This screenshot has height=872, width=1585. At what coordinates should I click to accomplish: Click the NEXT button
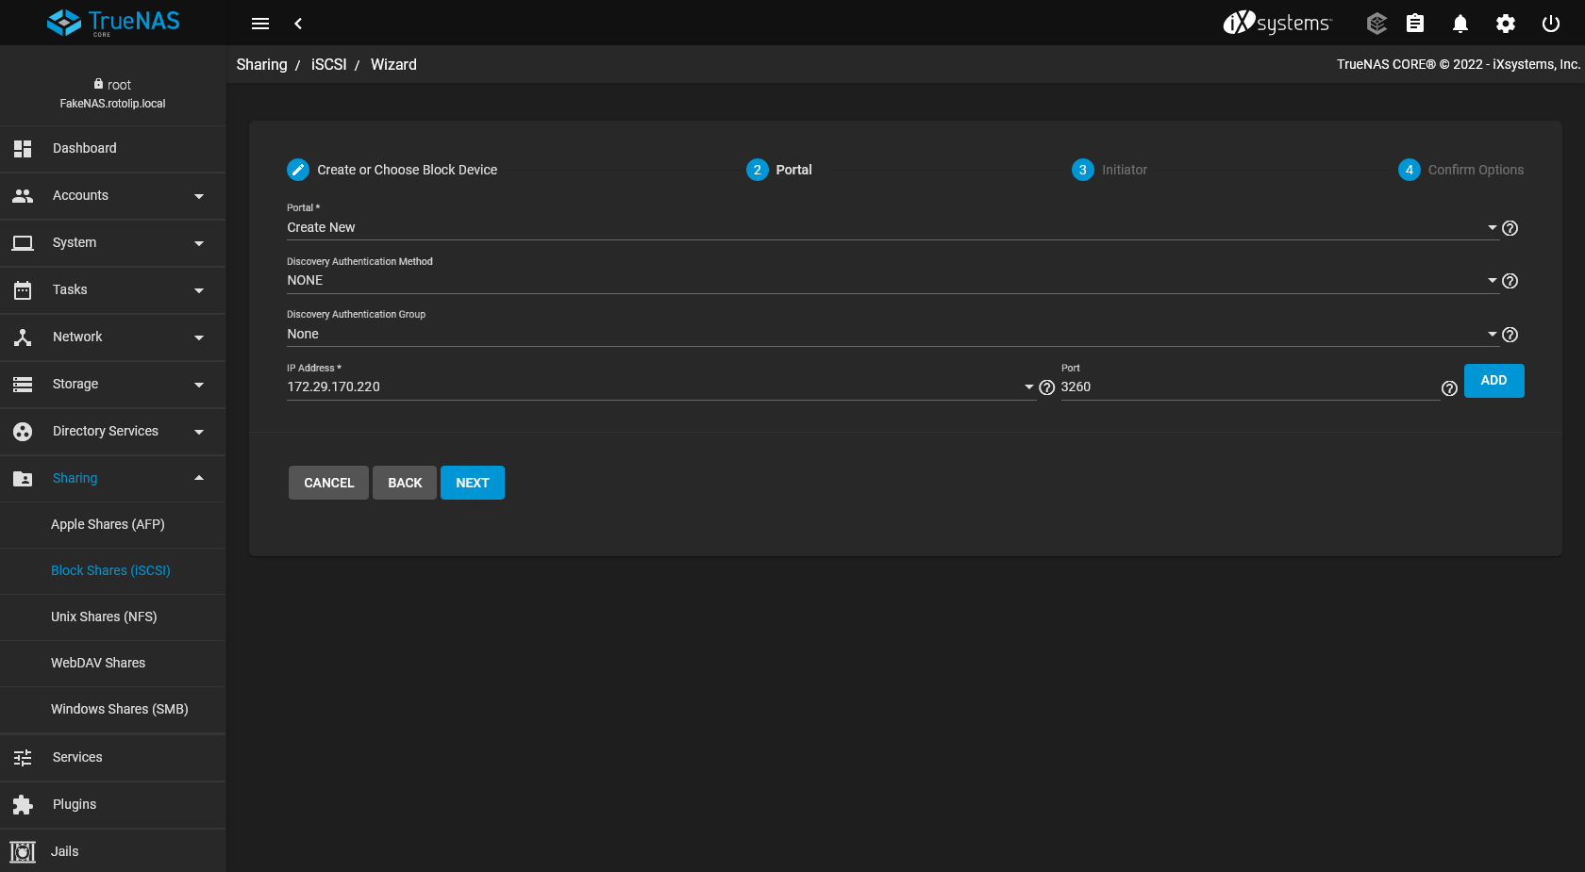click(x=472, y=482)
